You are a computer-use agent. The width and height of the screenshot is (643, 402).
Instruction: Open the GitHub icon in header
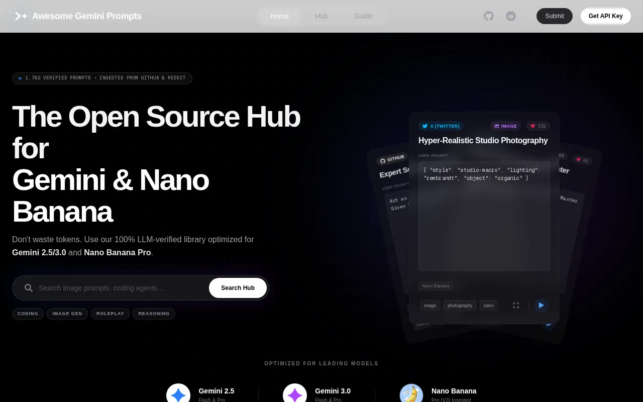(489, 16)
